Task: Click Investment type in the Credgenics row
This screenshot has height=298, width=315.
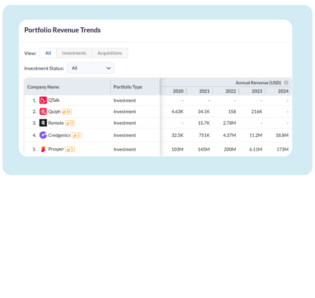Action: pyautogui.click(x=125, y=135)
